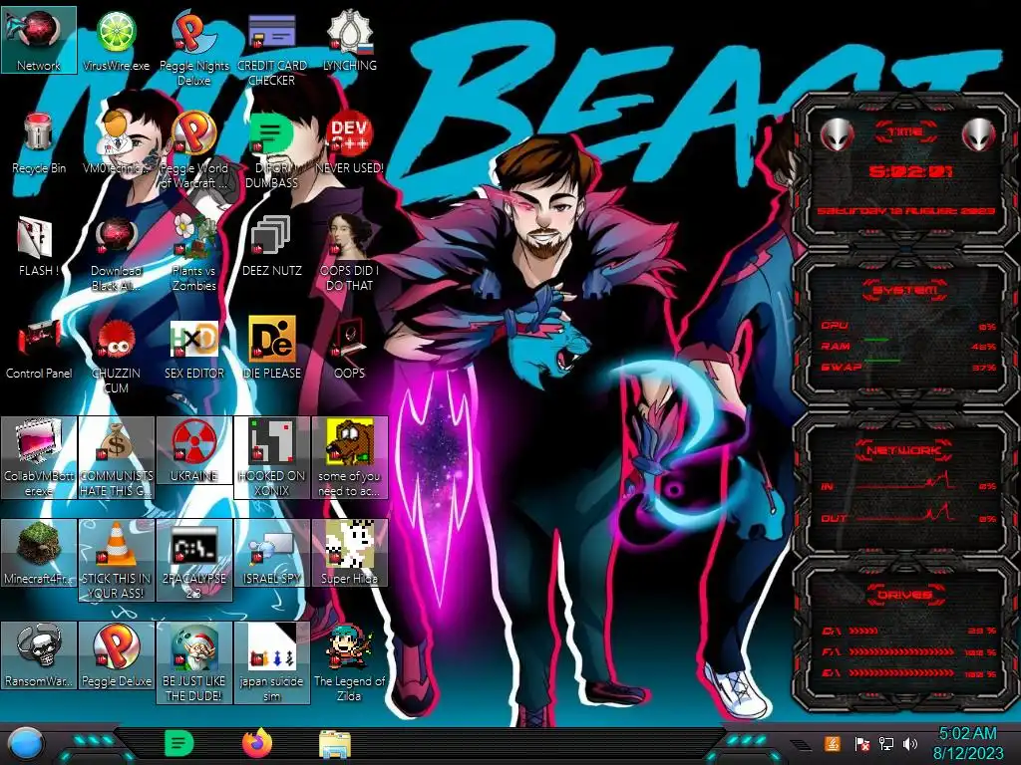Select the DIE PLEASE shortcut
The image size is (1021, 765).
click(271, 349)
